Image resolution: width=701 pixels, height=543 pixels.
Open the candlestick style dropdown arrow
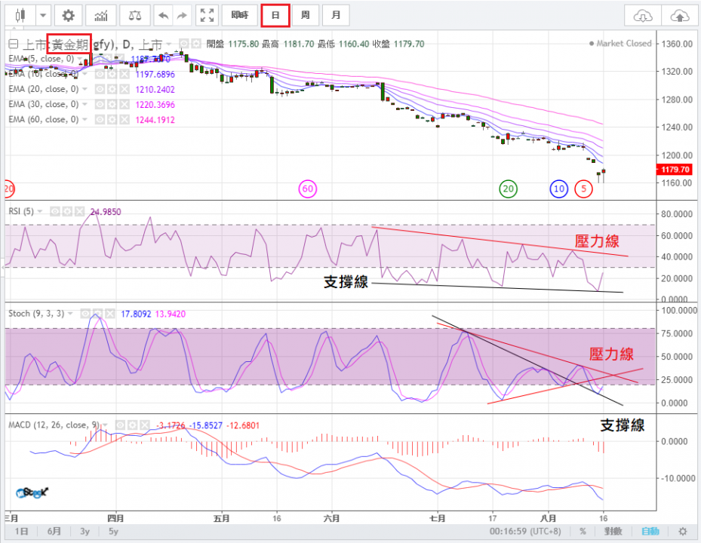click(42, 15)
